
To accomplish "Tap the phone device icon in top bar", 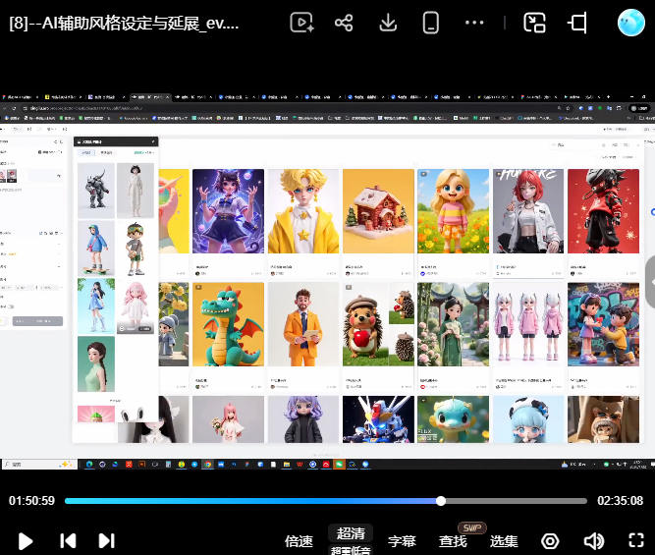I will 431,23.
